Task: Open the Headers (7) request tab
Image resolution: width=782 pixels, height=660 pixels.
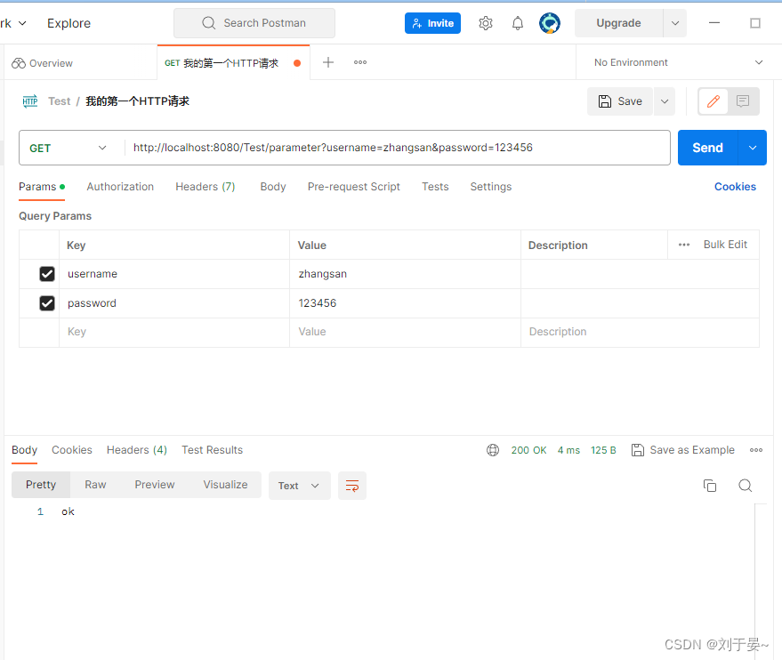Action: [x=205, y=187]
